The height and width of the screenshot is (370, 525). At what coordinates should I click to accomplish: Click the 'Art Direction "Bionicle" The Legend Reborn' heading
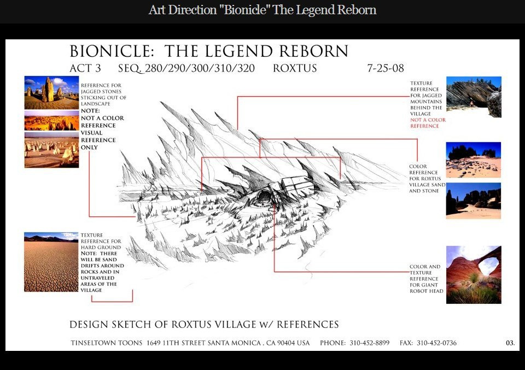pos(262,10)
